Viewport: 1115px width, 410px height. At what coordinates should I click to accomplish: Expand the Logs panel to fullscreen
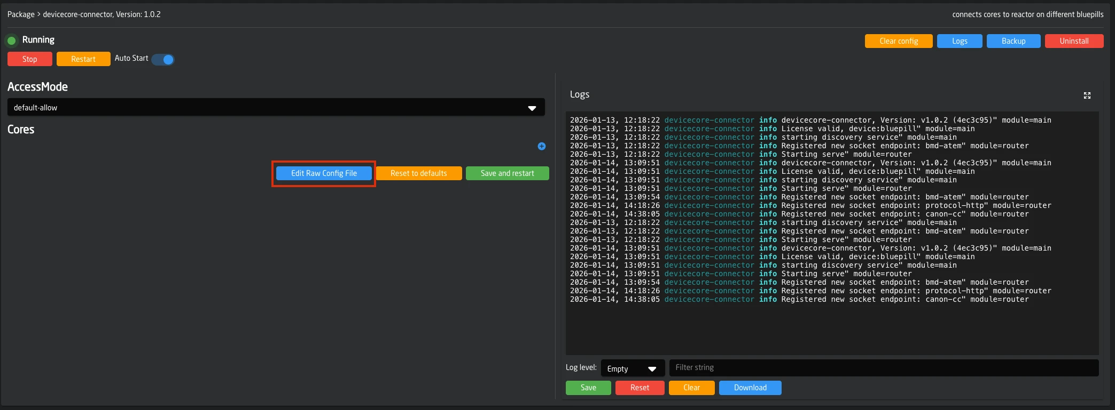point(1087,95)
